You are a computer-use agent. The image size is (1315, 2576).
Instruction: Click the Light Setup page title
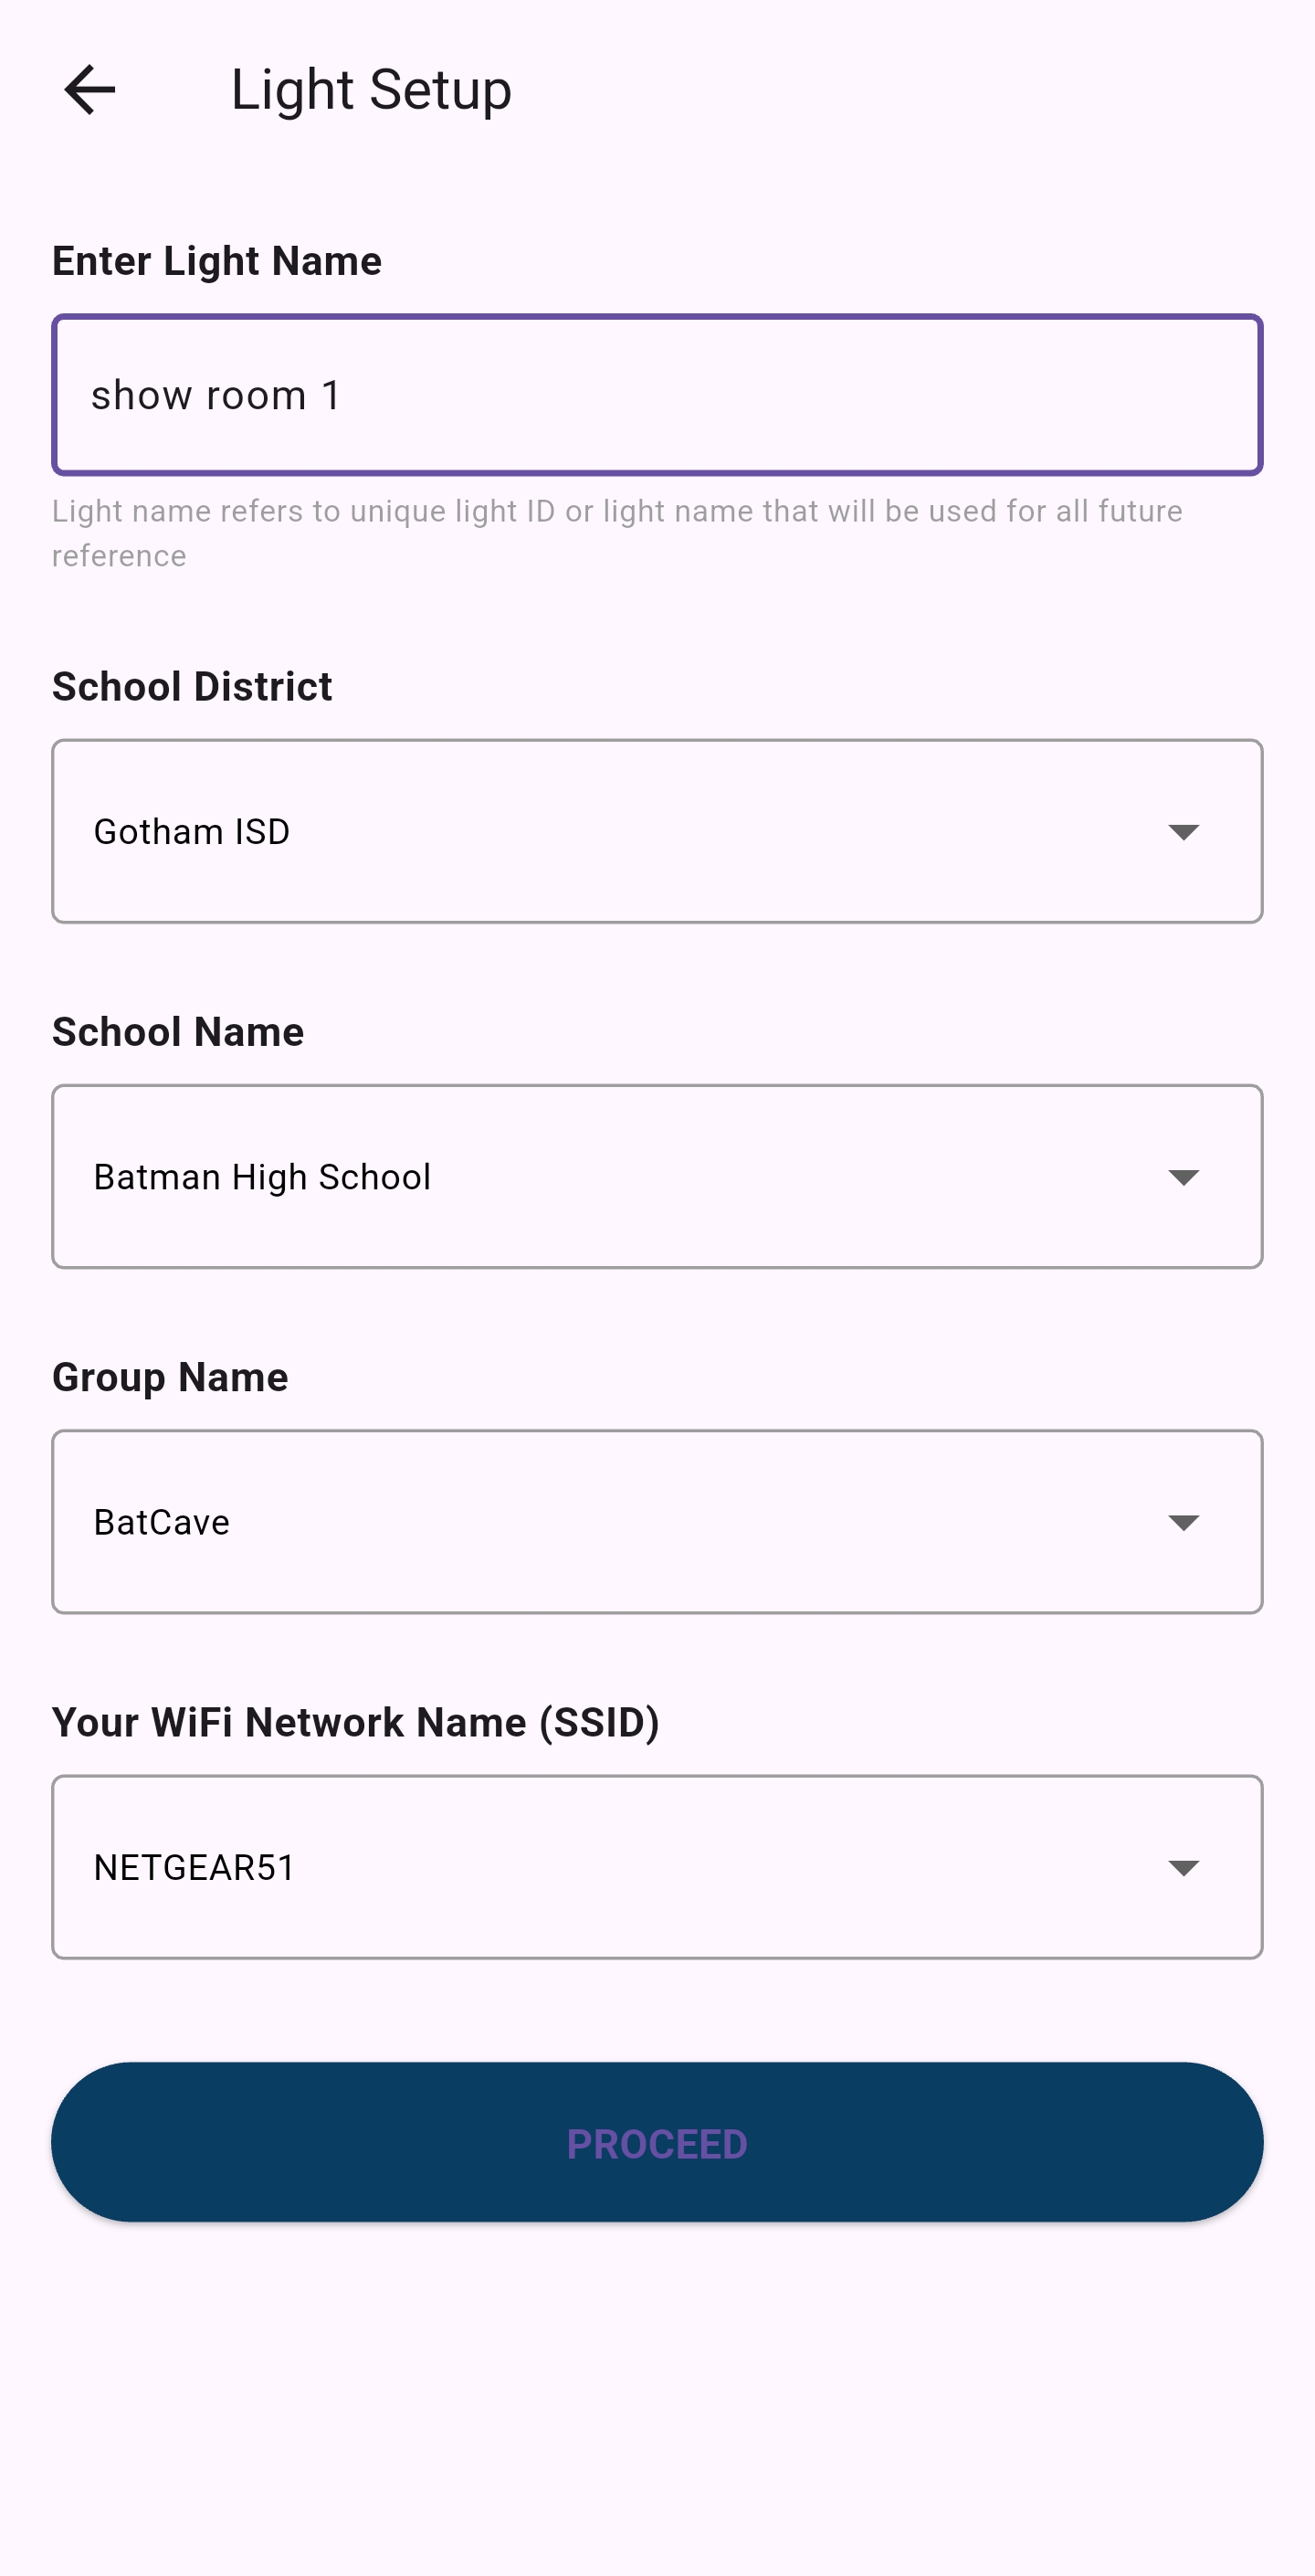coord(371,90)
